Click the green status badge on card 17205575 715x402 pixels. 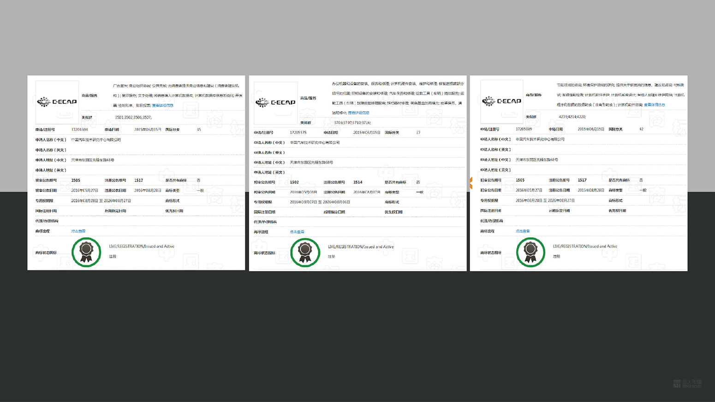pyautogui.click(x=305, y=252)
